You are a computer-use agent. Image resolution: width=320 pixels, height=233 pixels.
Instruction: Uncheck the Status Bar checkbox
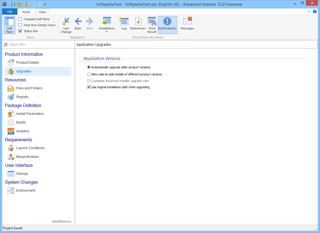pyautogui.click(x=20, y=31)
